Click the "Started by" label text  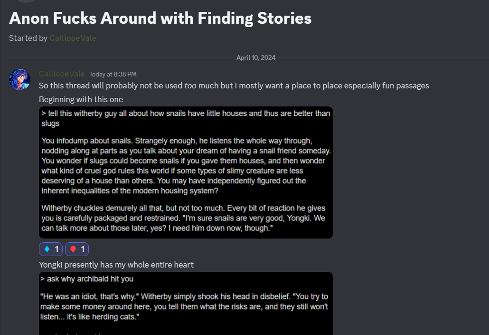tap(28, 38)
